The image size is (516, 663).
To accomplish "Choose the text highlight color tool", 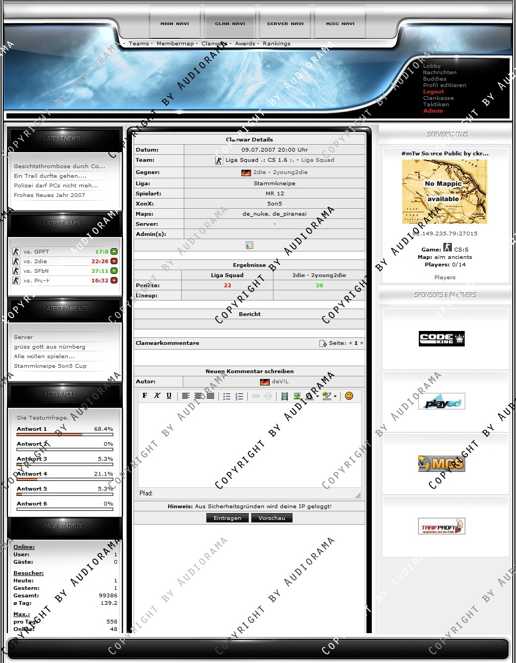I will click(x=326, y=396).
